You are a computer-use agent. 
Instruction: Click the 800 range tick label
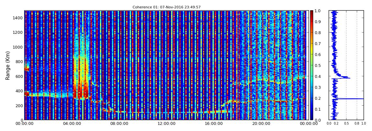tap(19, 61)
